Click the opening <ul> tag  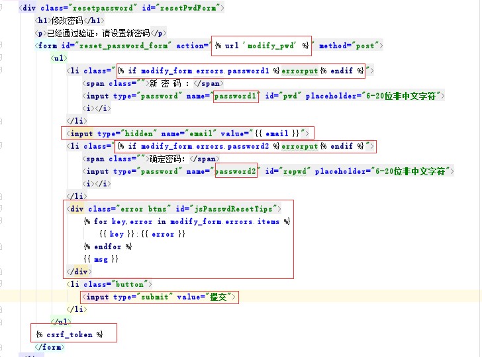click(59, 58)
